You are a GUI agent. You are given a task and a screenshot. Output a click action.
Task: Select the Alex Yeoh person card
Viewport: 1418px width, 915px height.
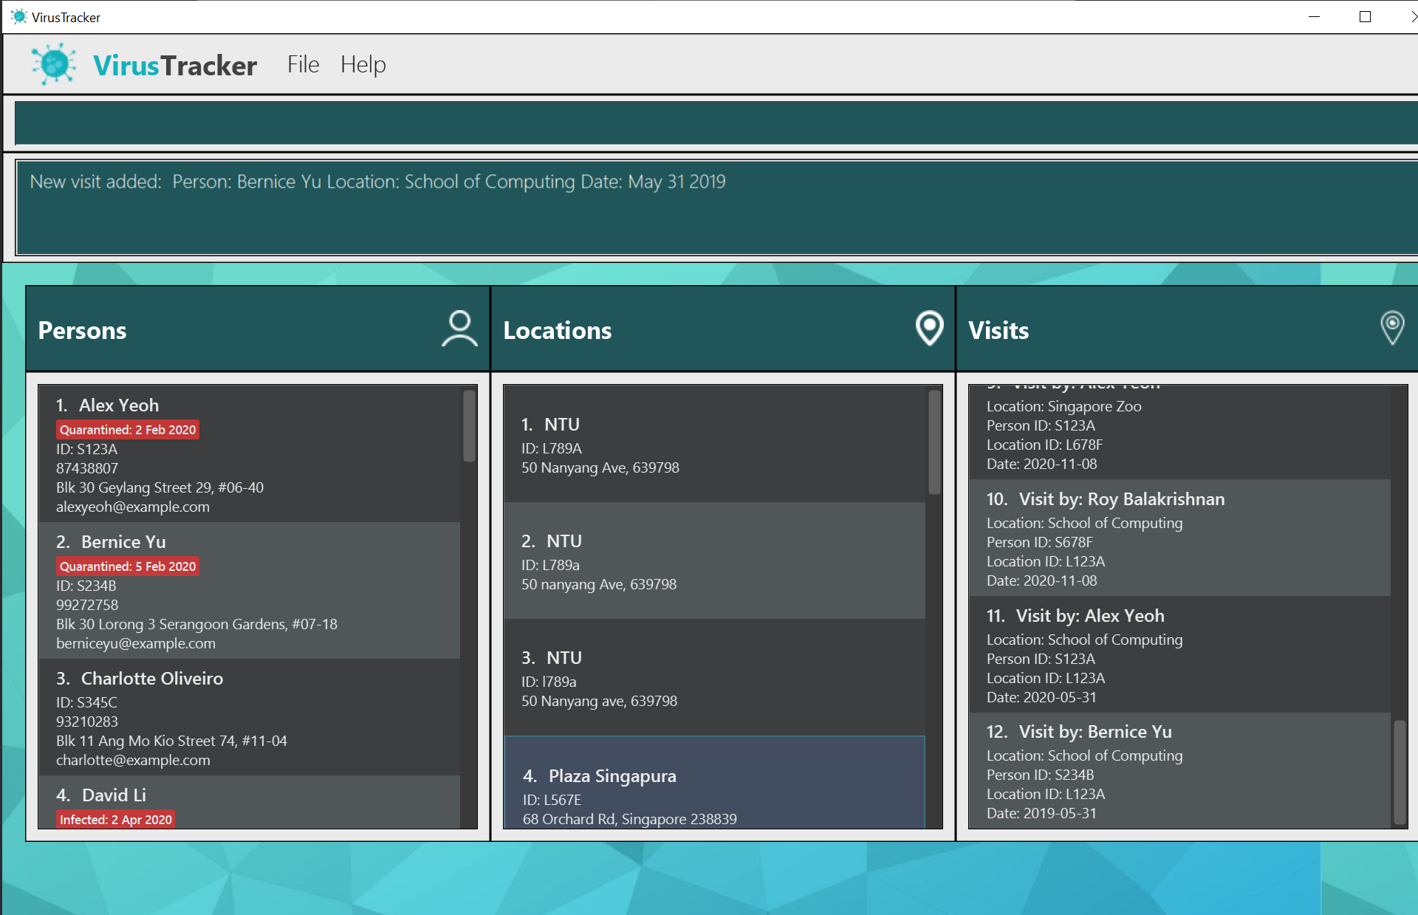tap(251, 454)
